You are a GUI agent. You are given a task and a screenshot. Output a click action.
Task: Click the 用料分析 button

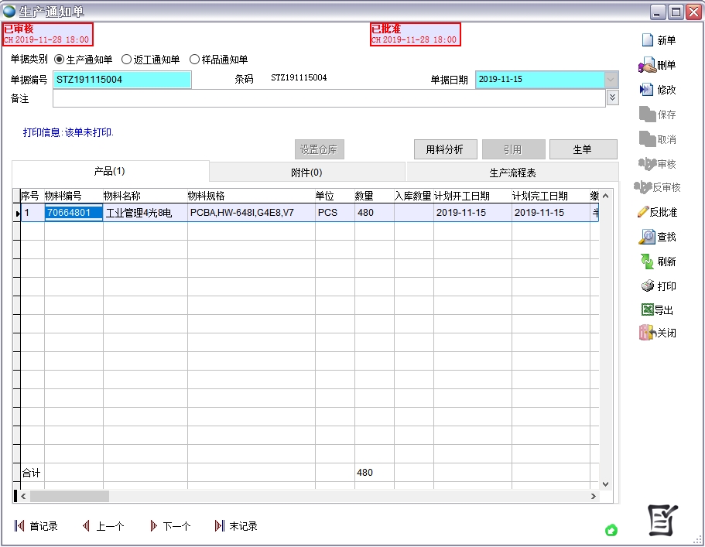point(445,149)
